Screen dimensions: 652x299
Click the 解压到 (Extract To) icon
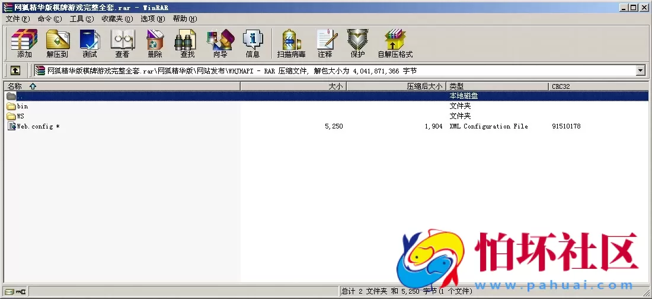pyautogui.click(x=57, y=43)
